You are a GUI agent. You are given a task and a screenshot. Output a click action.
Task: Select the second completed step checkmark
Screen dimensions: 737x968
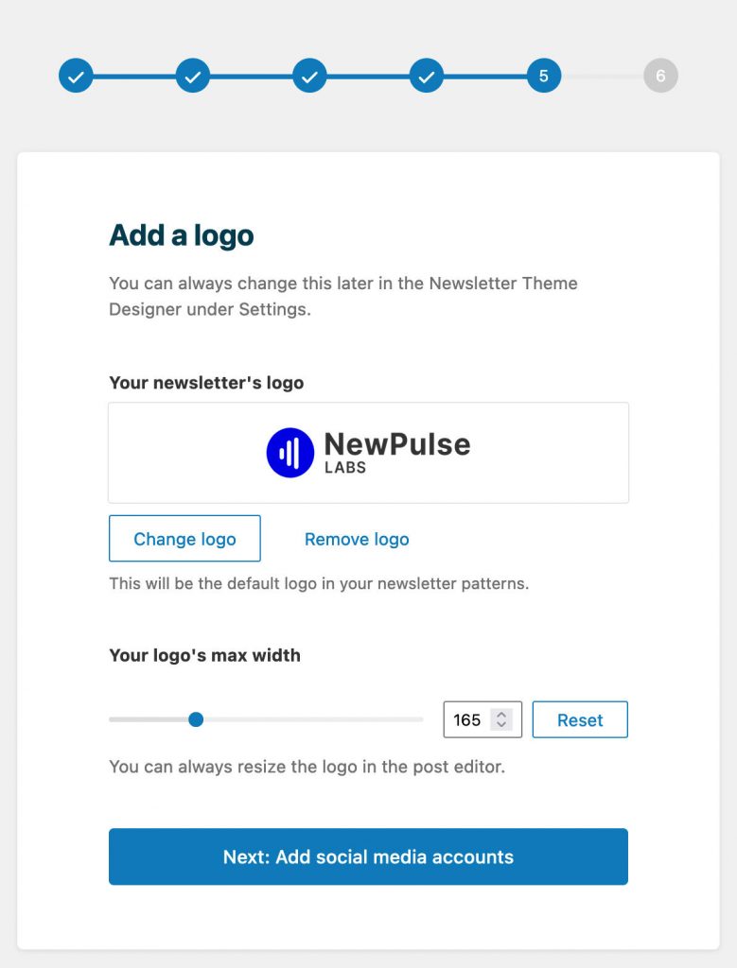pyautogui.click(x=192, y=76)
